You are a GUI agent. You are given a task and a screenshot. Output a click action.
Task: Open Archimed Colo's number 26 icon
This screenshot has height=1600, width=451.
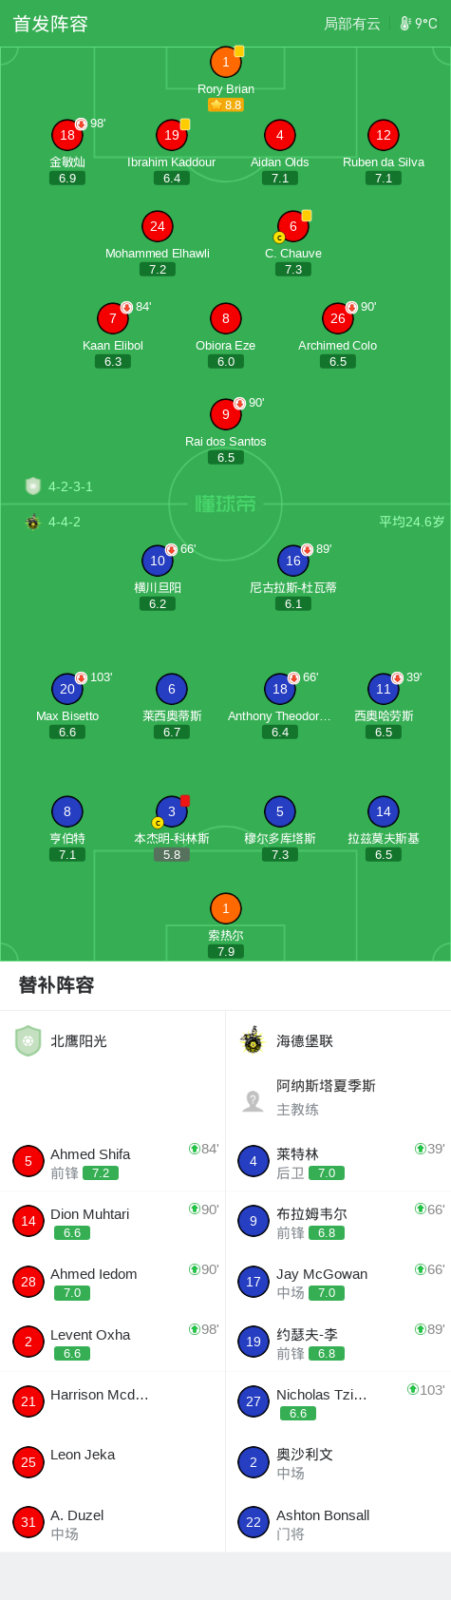(x=338, y=318)
